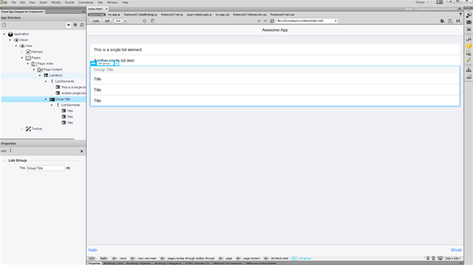Select the Application cube icon in the tree
The width and height of the screenshot is (473, 265).
11,34
